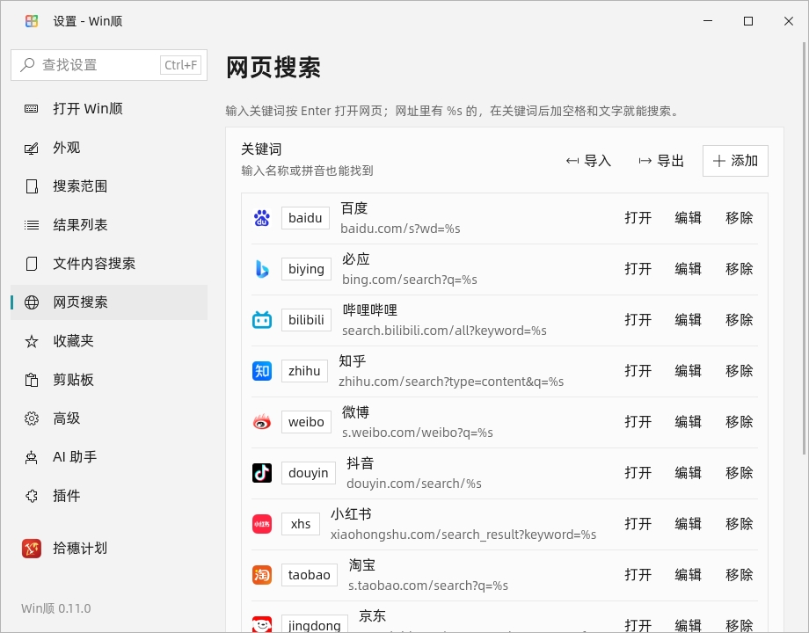The height and width of the screenshot is (633, 809).
Task: Click the Xiaohongshu red logo icon
Action: [x=262, y=524]
